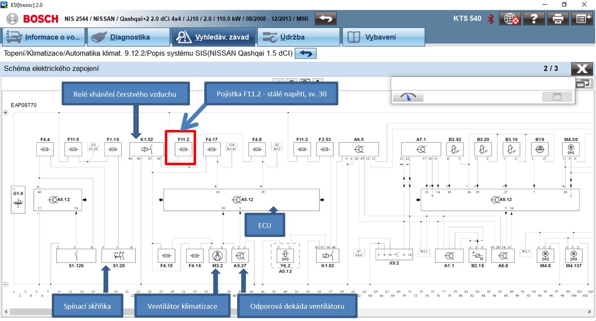
Task: Select control unit A6.5
Action: tap(359, 150)
